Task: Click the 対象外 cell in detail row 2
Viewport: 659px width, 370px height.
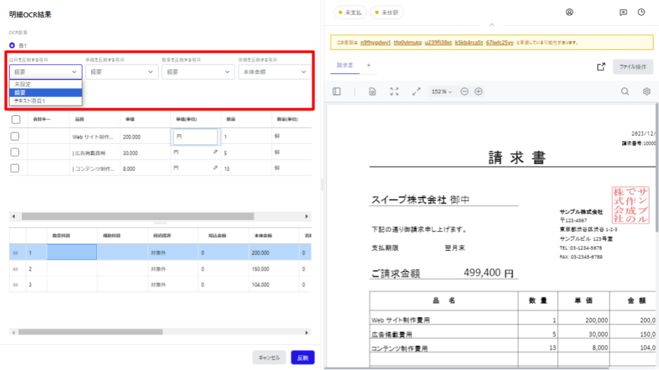Action: (172, 269)
